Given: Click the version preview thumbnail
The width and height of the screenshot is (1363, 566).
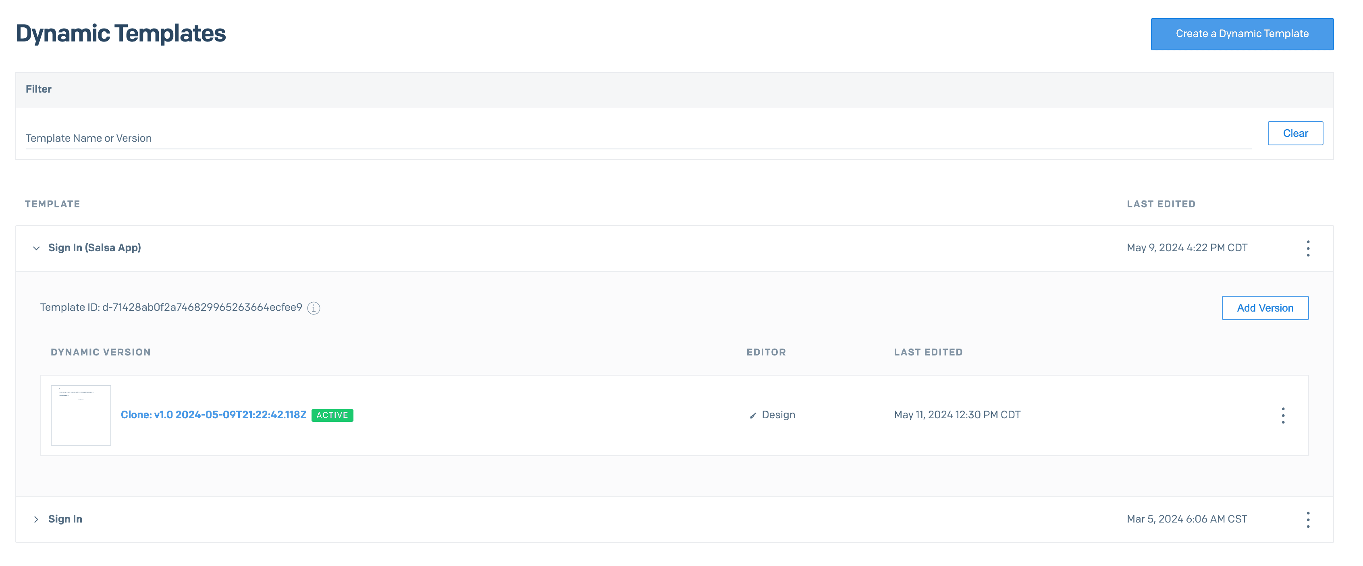Looking at the screenshot, I should 81,415.
